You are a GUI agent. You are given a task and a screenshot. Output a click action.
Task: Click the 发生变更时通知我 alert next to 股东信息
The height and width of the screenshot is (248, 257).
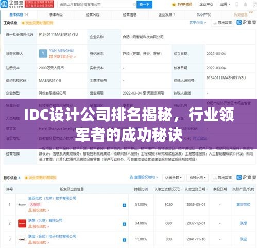41,178
